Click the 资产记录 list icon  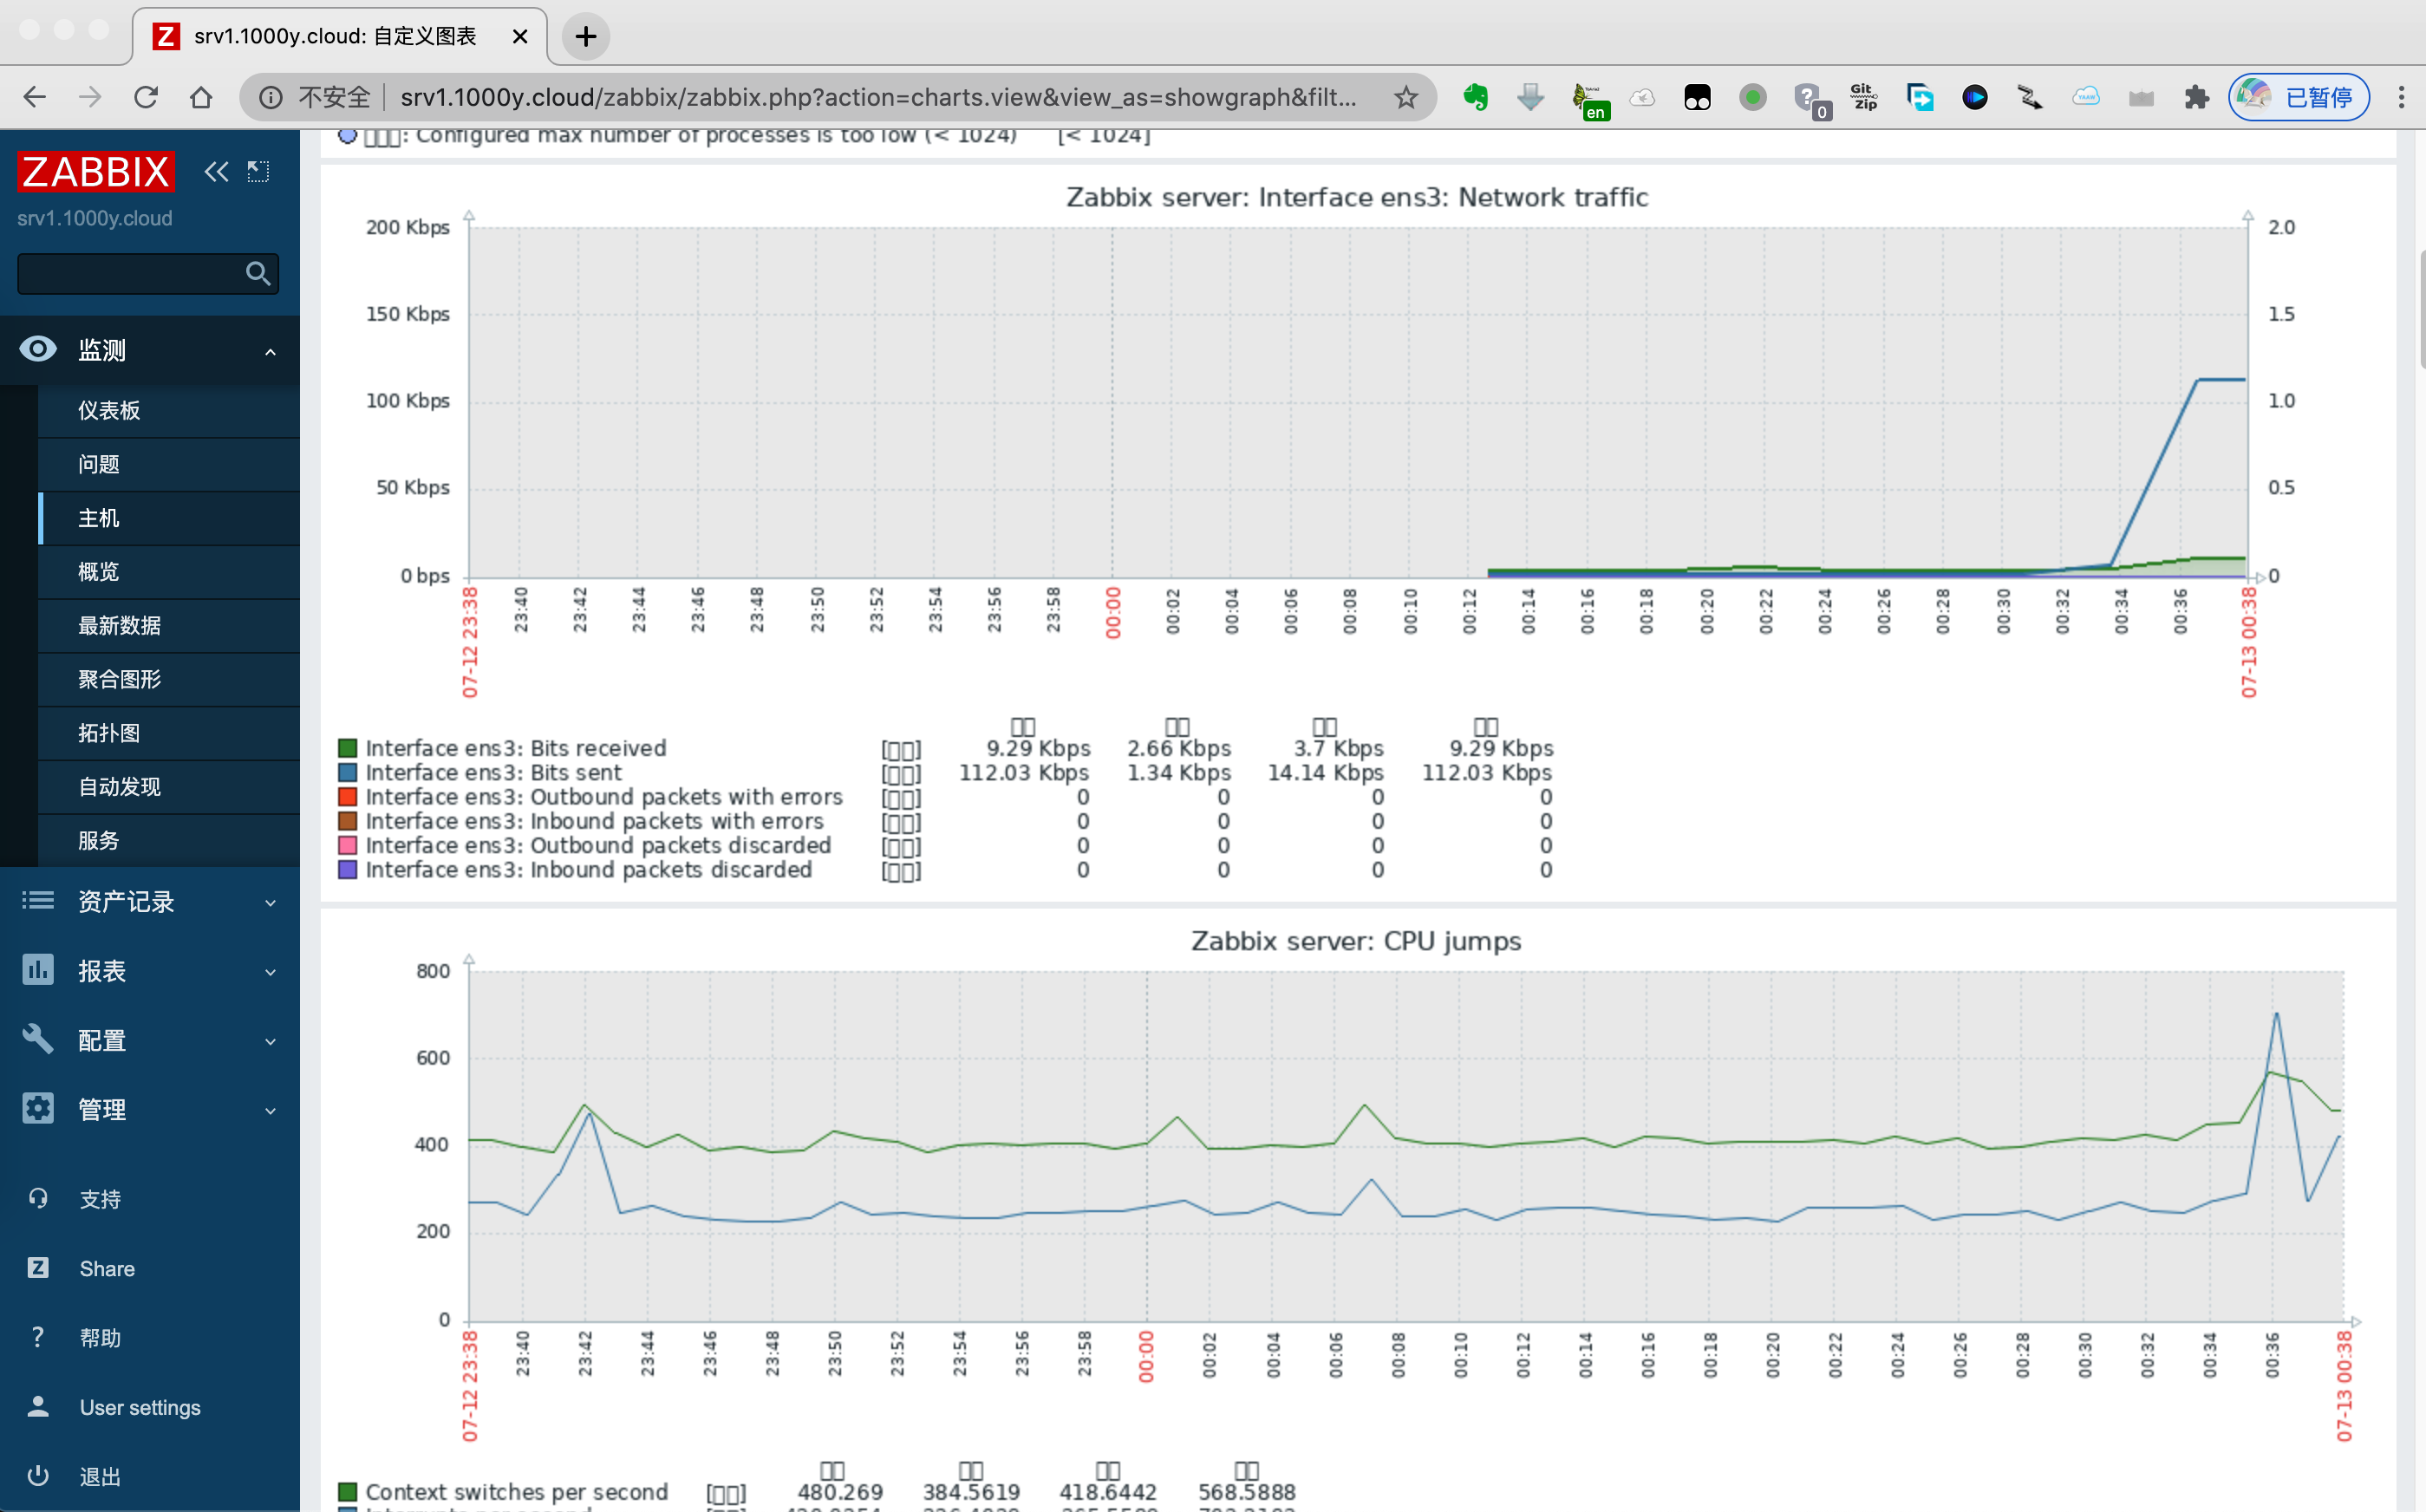pos(38,901)
